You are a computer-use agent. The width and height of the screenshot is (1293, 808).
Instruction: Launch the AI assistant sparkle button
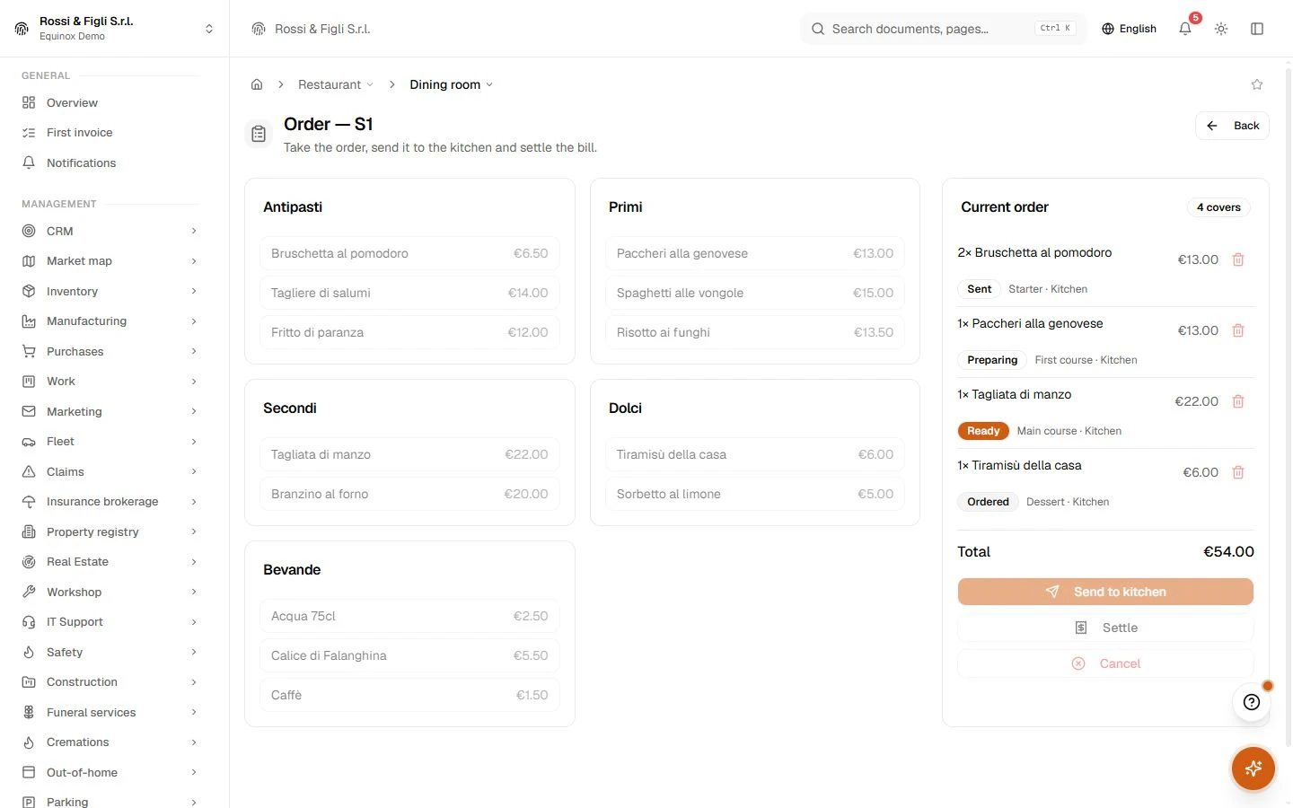pos(1253,768)
